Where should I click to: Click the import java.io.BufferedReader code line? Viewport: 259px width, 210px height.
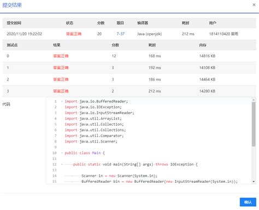coord(96,101)
